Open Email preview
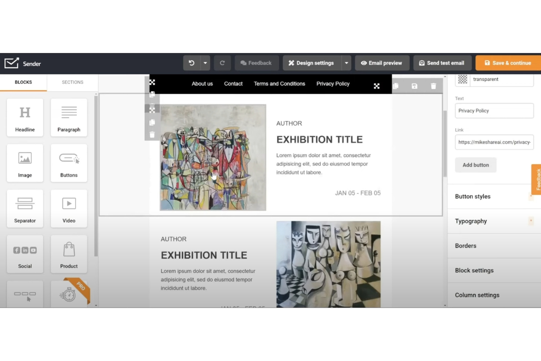The image size is (541, 361). (x=382, y=63)
